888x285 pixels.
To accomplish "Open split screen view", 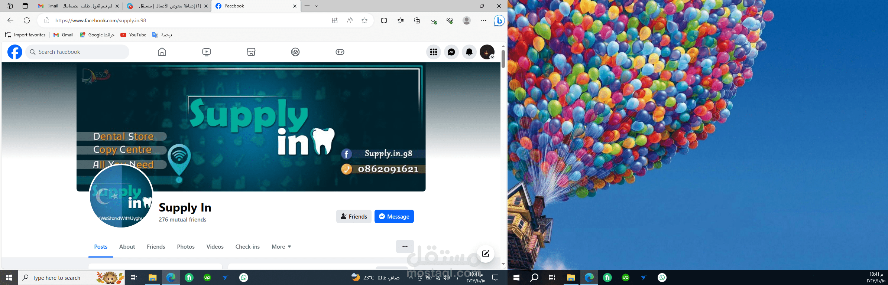I will coord(384,20).
